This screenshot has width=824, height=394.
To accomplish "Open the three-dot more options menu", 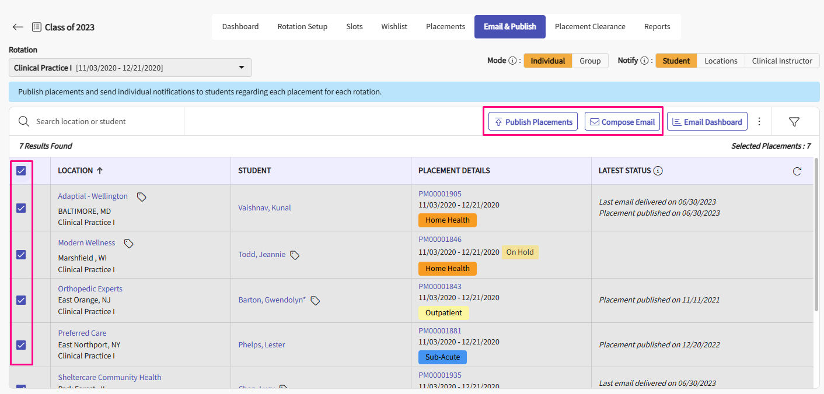I will 759,122.
